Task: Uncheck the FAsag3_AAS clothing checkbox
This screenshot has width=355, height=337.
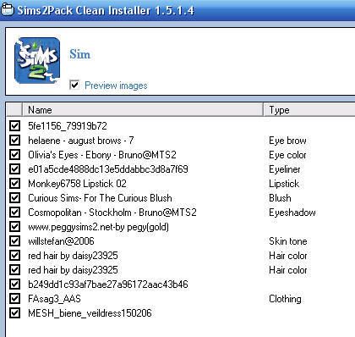Action: 14,298
